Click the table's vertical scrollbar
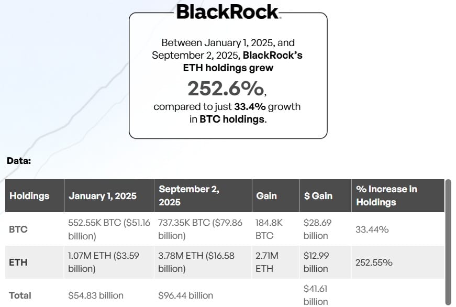 [448, 241]
